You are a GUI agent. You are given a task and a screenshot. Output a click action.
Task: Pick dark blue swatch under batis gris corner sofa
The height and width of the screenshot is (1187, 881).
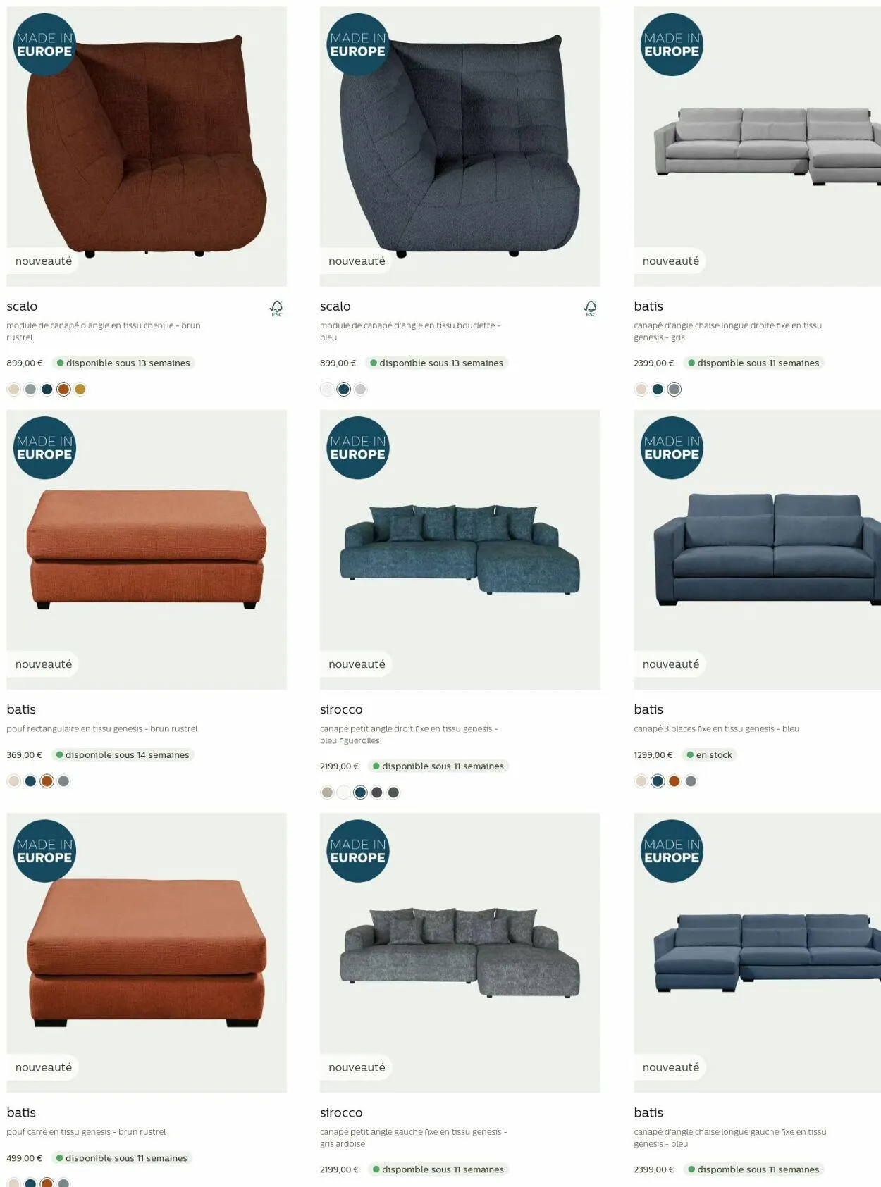pyautogui.click(x=658, y=389)
